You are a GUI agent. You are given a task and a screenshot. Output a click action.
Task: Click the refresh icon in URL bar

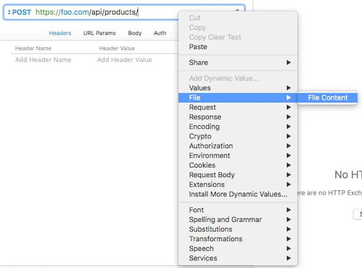coord(237,11)
